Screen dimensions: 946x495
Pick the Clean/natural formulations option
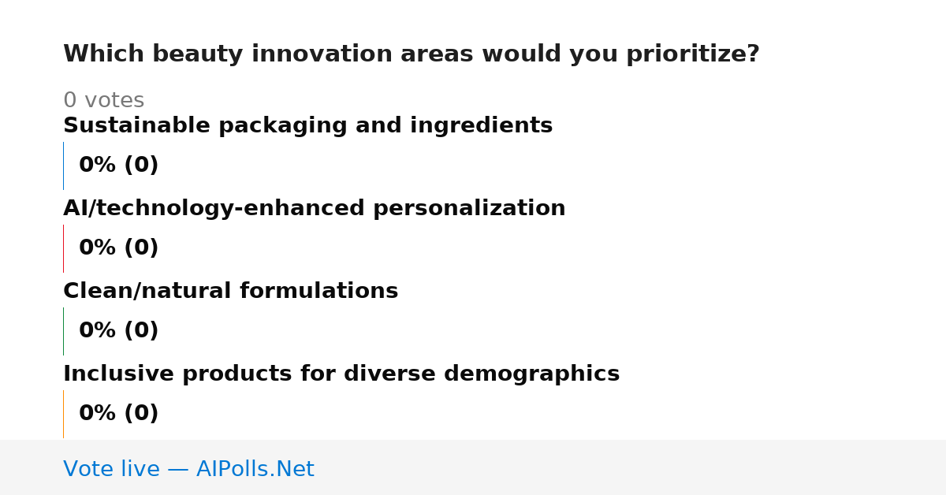click(x=230, y=292)
